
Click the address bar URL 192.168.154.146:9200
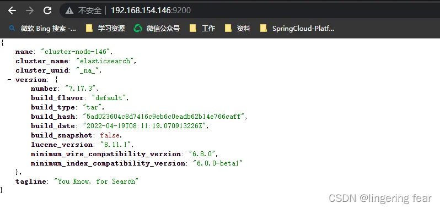click(151, 10)
